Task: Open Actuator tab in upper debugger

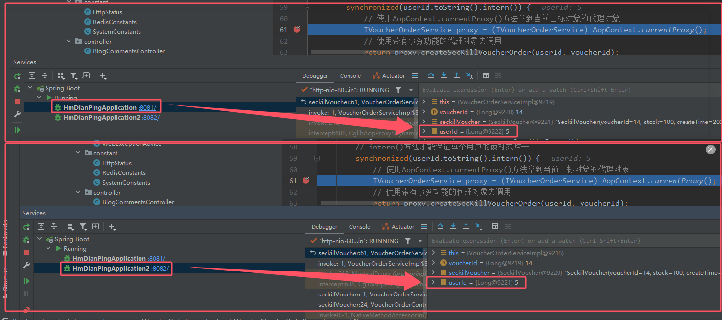Action: click(x=389, y=76)
